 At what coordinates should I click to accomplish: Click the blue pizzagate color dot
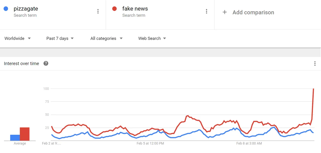6,9
